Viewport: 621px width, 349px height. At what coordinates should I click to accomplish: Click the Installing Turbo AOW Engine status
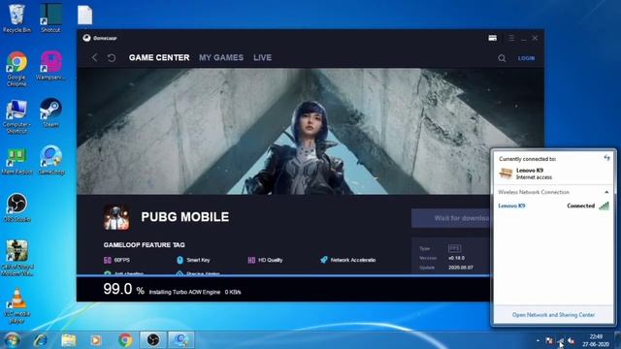click(184, 292)
